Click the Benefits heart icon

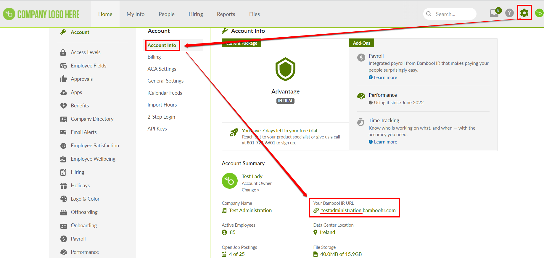coord(63,106)
